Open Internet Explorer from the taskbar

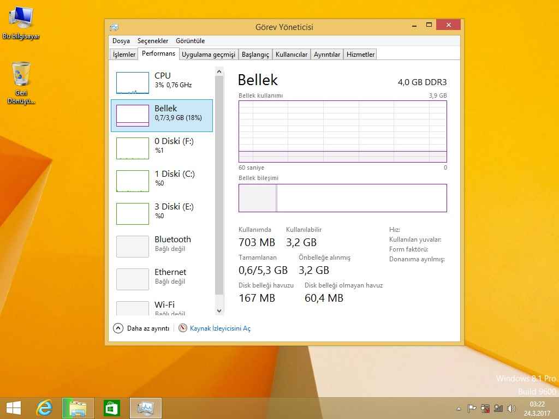(44, 408)
